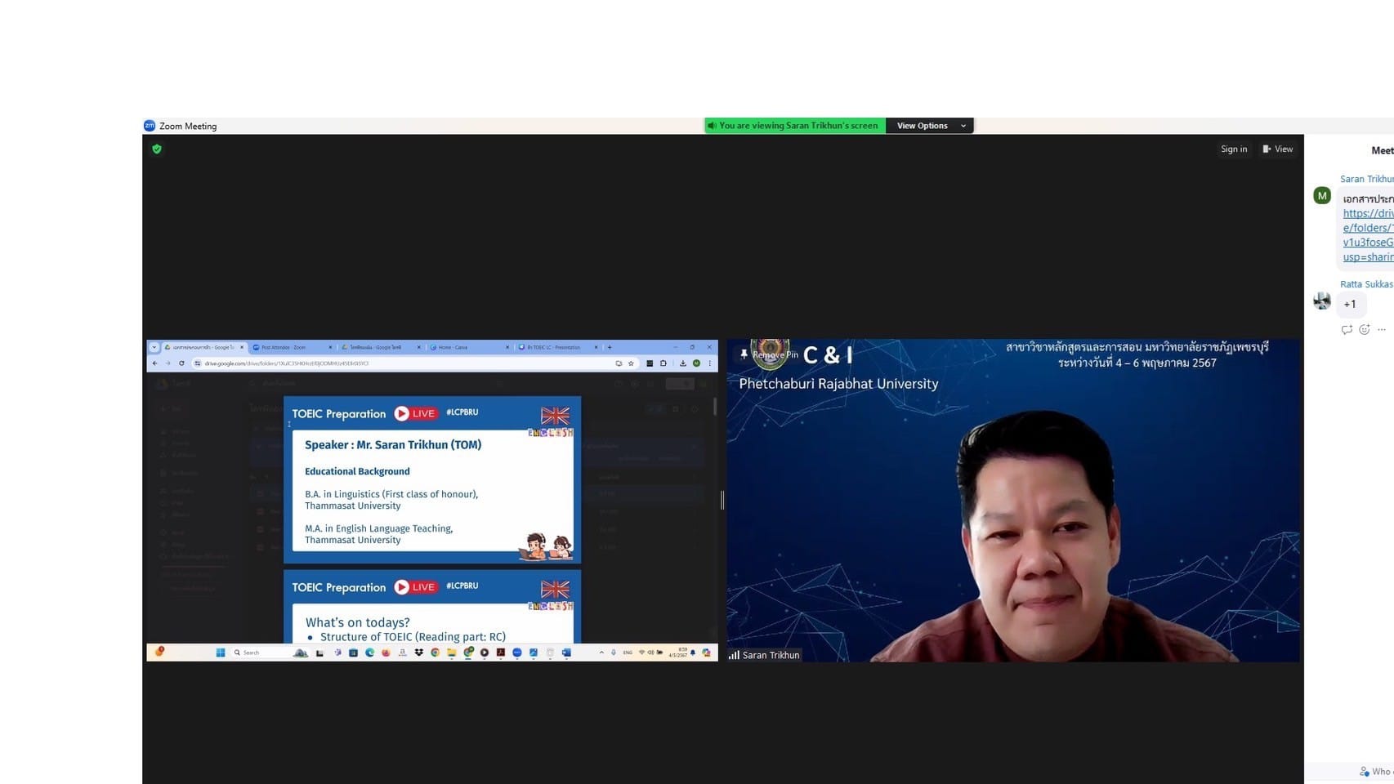Open the View layout menu
The height and width of the screenshot is (784, 1394).
click(1277, 149)
